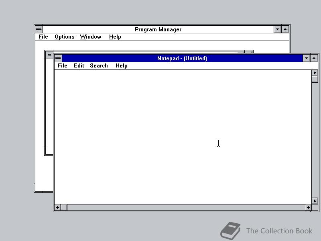This screenshot has width=321, height=241.
Task: Click the Notepad - (Untitled) title bar
Action: tap(182, 58)
